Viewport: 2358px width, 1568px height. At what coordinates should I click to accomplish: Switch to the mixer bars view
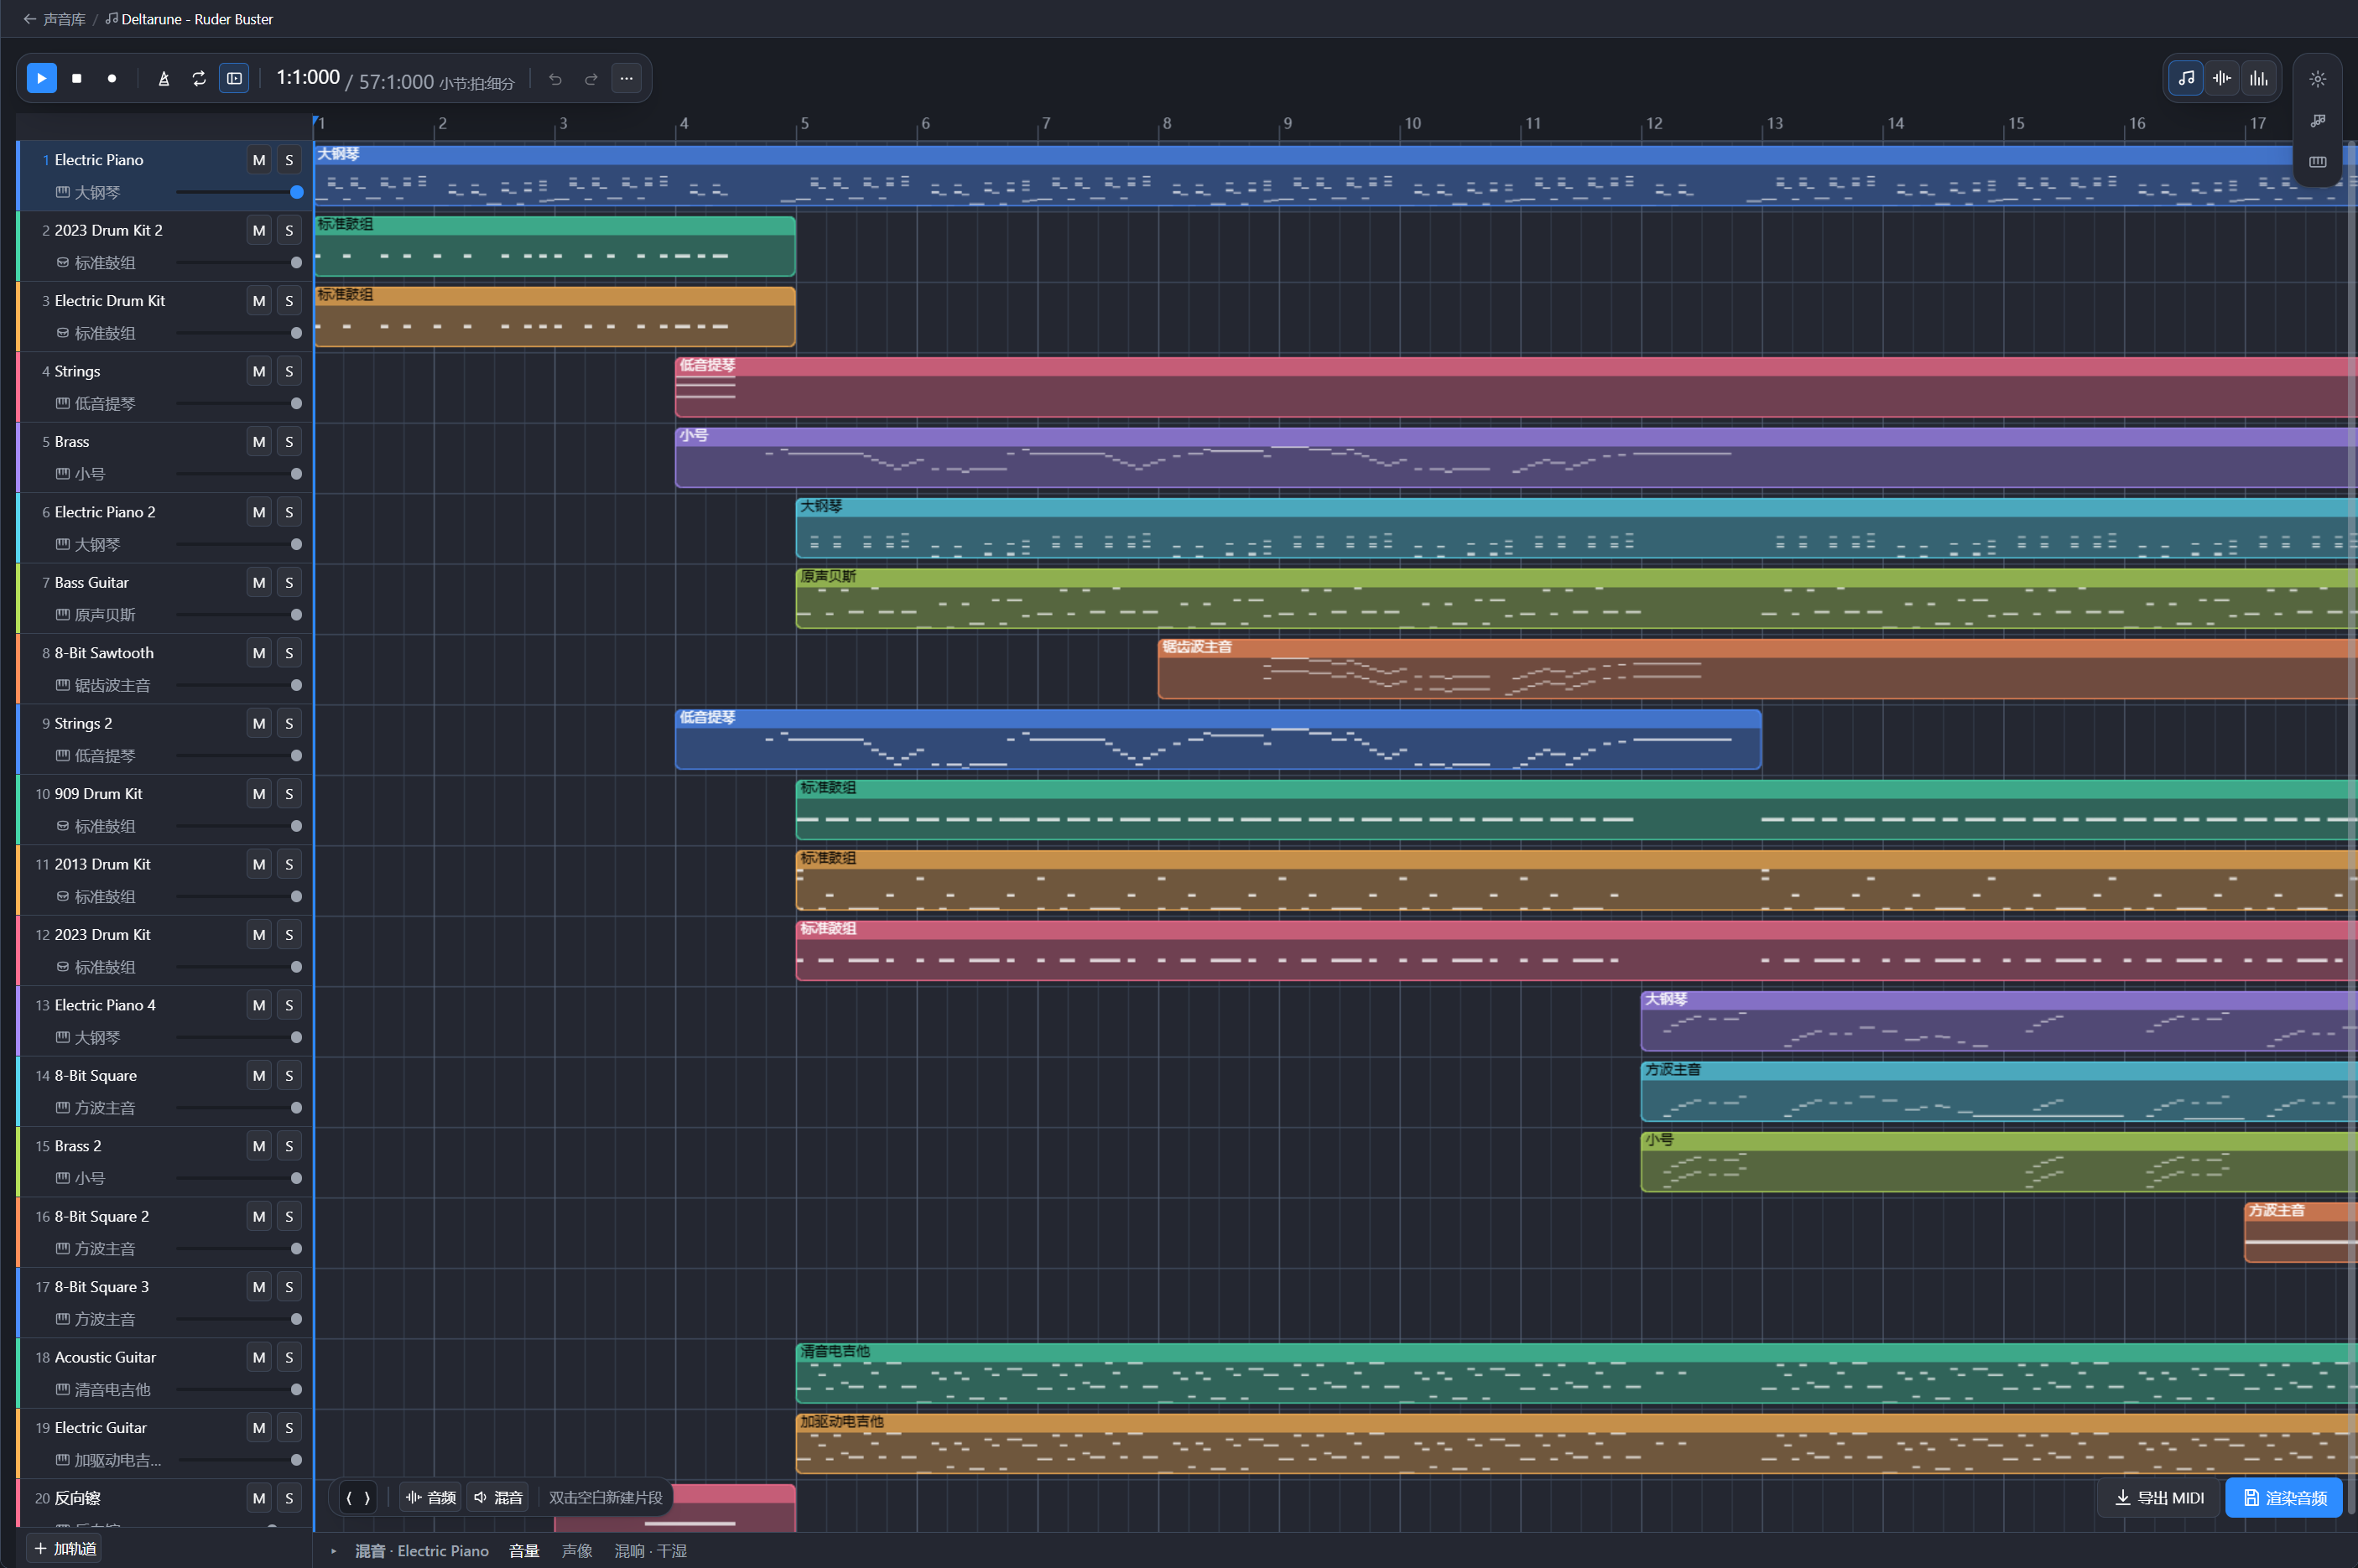pyautogui.click(x=2259, y=78)
